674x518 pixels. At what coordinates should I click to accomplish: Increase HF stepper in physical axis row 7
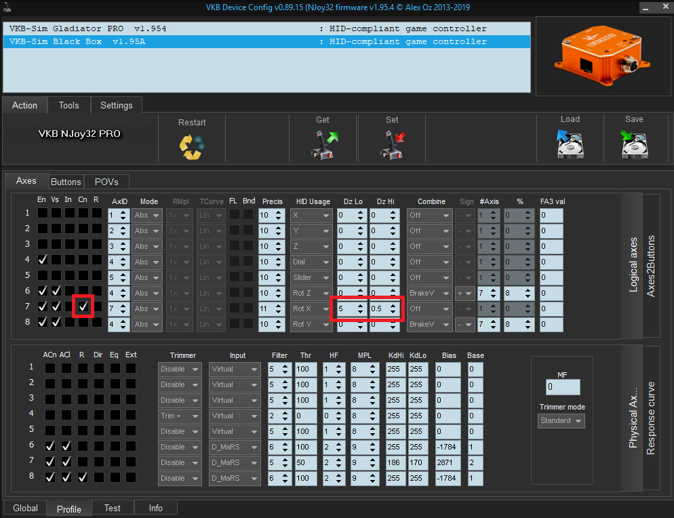[x=339, y=460]
